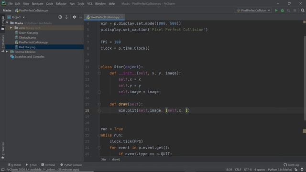Select Obstacle.png in project tree
The image size is (306, 172).
click(27, 37)
